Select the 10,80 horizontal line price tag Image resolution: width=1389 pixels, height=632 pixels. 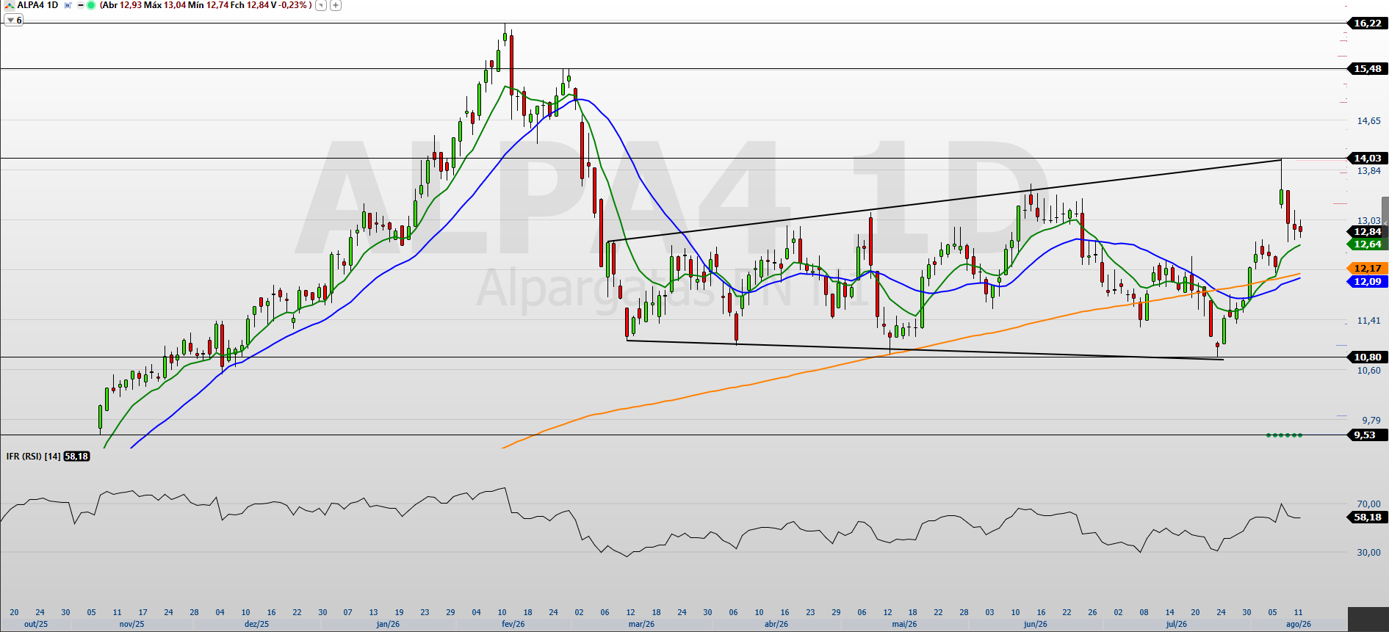[x=1367, y=357]
